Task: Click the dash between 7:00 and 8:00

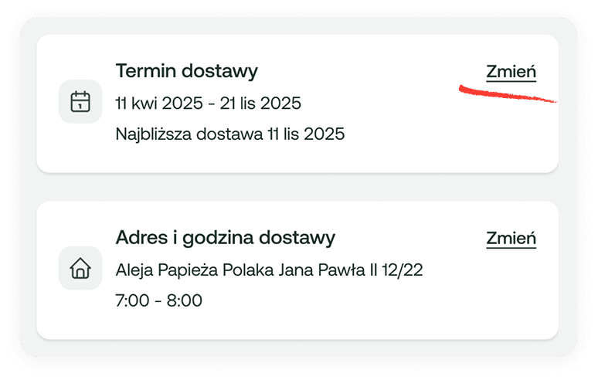Action: click(158, 301)
